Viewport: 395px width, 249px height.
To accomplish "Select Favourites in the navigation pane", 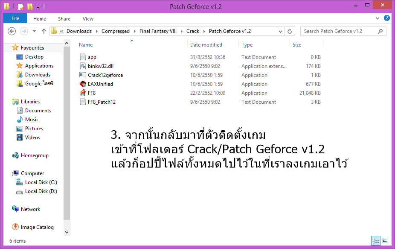I will click(x=32, y=48).
